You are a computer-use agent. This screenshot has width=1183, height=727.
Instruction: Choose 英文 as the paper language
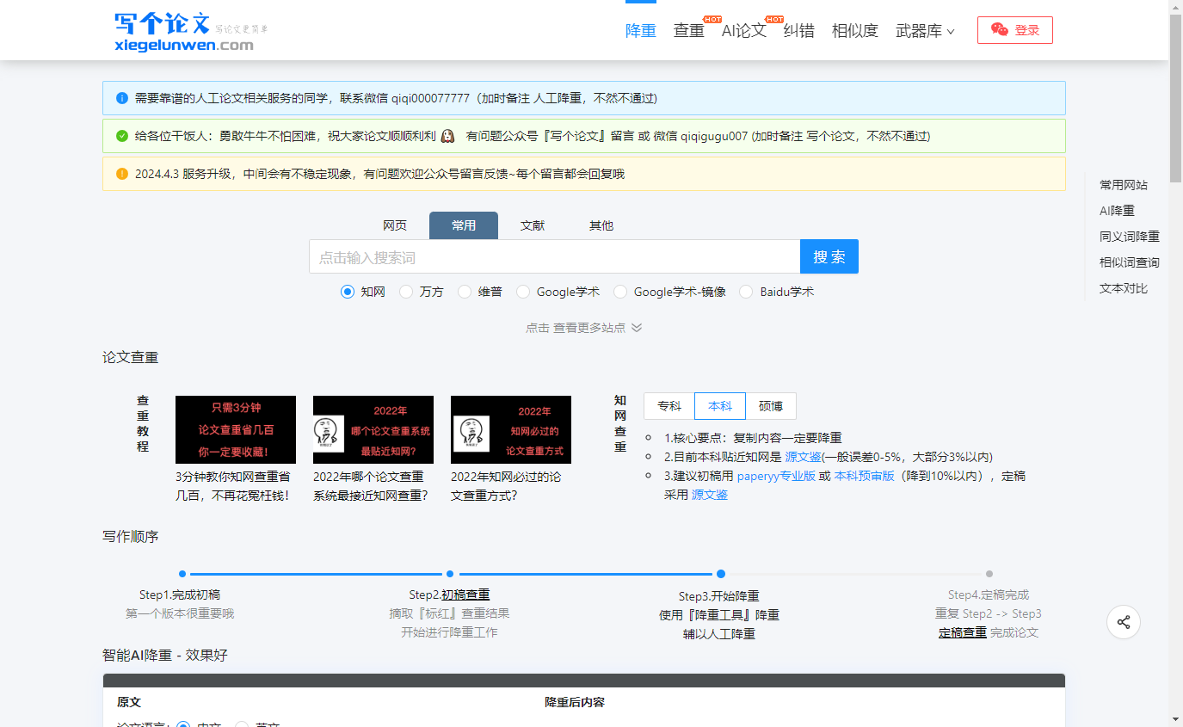point(242,725)
